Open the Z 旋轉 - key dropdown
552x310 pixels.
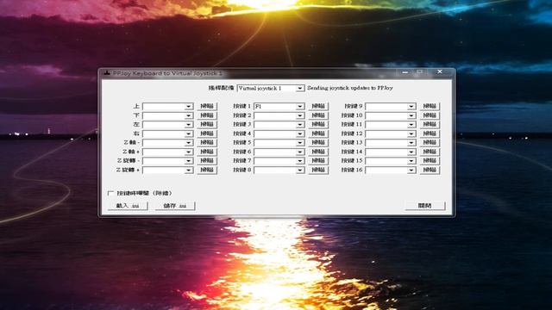point(167,161)
